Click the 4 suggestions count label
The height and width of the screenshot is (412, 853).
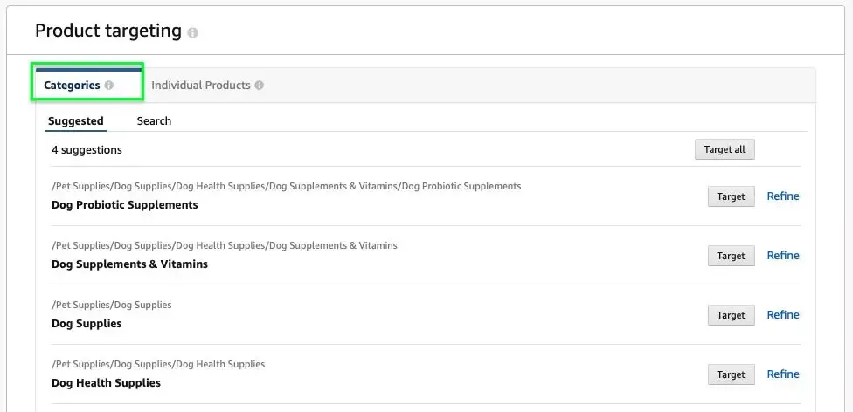[x=87, y=149]
